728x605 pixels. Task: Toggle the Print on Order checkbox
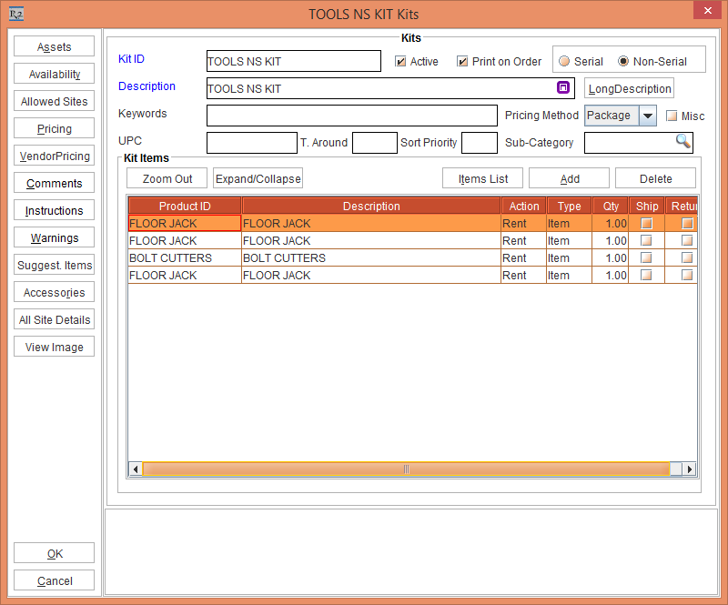click(x=462, y=62)
